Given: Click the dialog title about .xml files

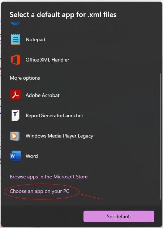Looking at the screenshot, I should [63, 15].
